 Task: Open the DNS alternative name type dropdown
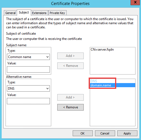(x=28, y=88)
